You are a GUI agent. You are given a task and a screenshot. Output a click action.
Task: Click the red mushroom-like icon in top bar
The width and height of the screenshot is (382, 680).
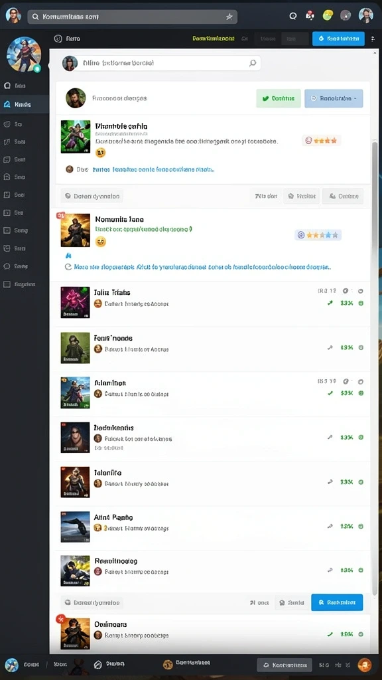click(x=310, y=16)
